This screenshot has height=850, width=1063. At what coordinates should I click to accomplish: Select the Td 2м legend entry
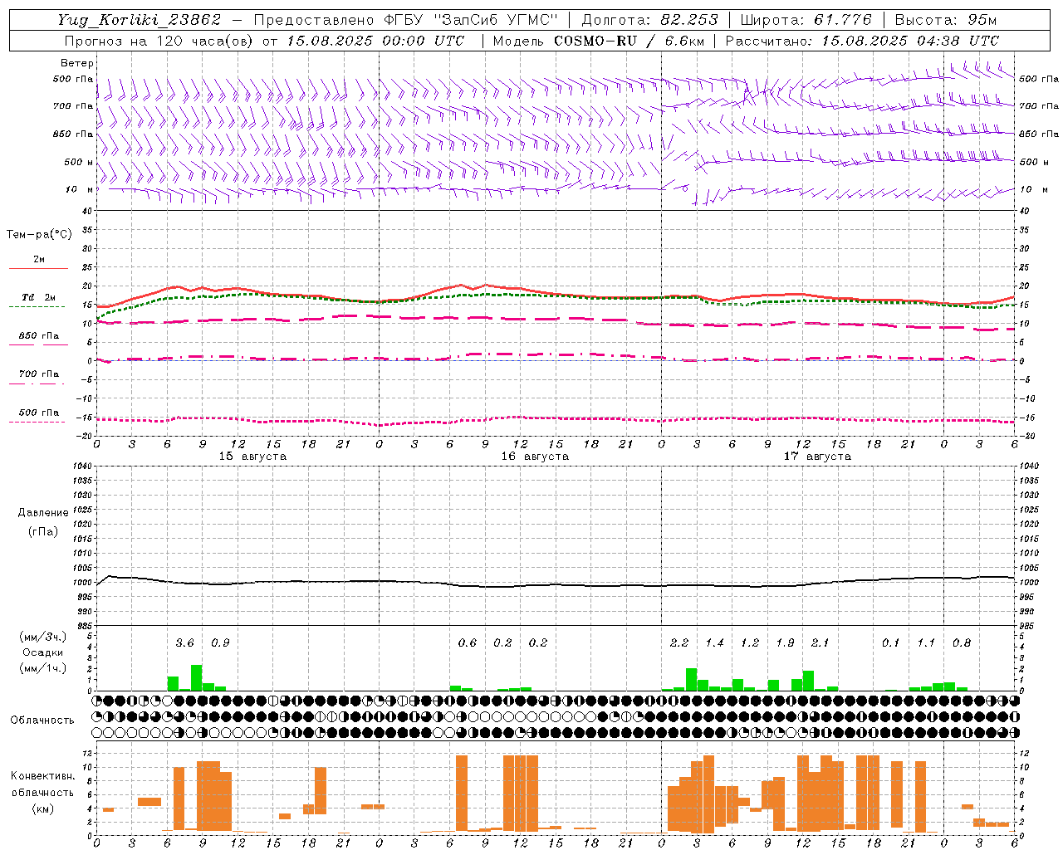click(x=39, y=297)
